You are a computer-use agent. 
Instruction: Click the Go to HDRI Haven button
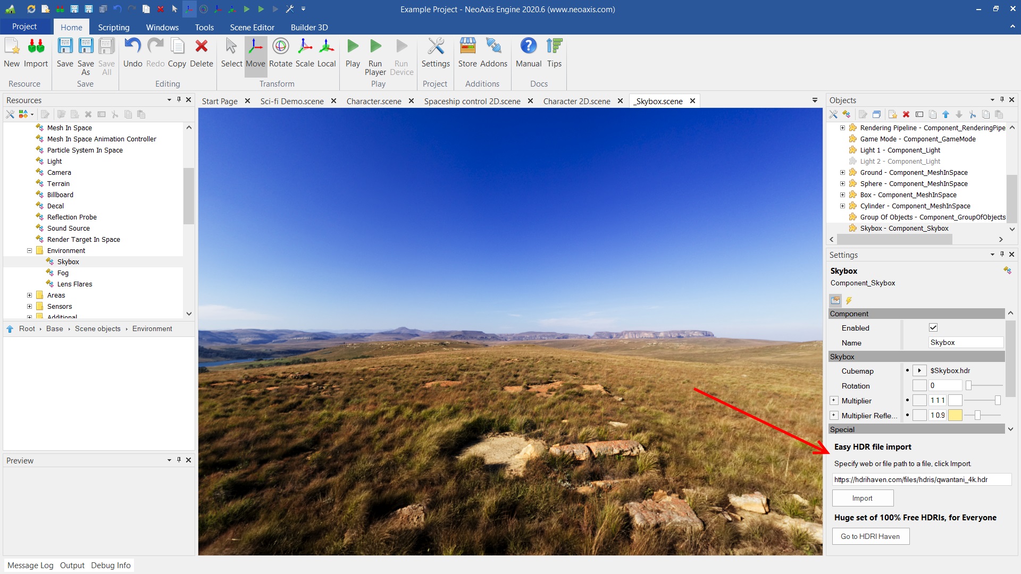(x=870, y=536)
